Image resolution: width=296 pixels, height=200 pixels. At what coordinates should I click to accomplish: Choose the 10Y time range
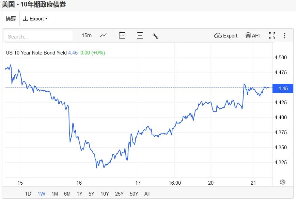click(105, 194)
